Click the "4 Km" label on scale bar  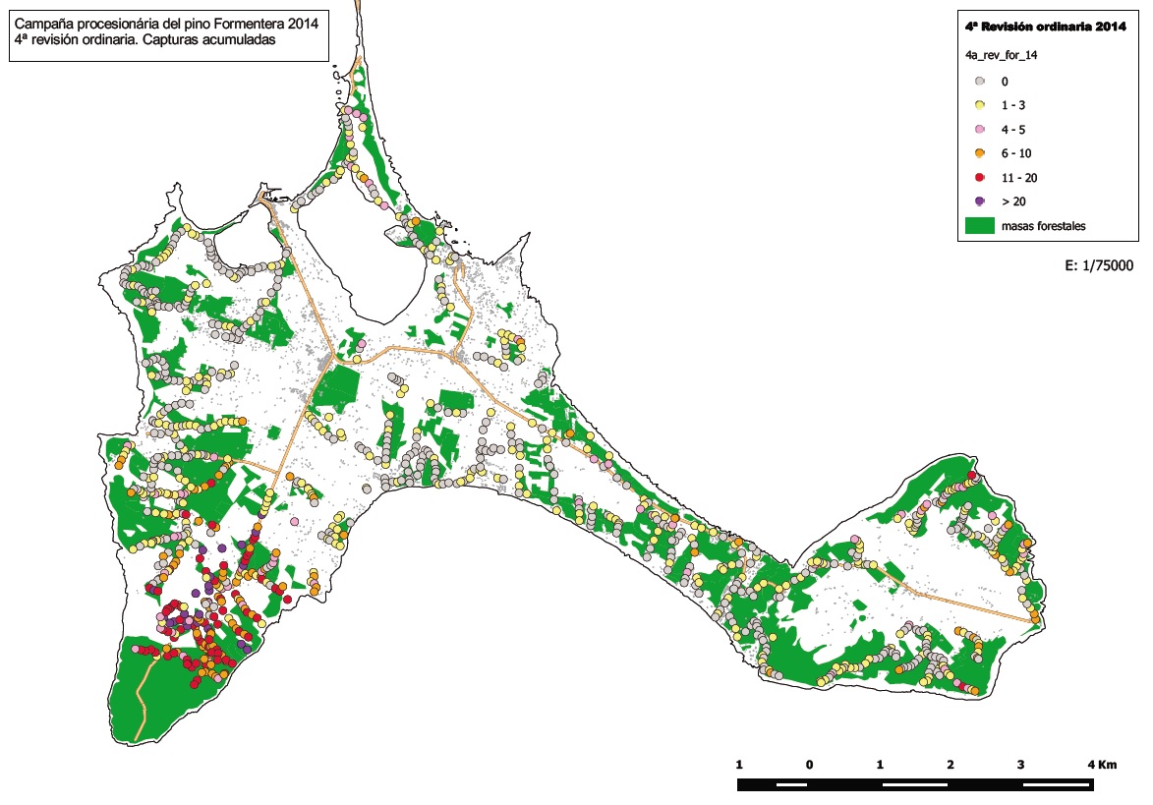tap(1101, 764)
